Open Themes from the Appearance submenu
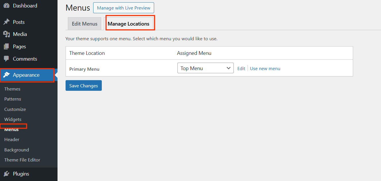 tap(12, 89)
